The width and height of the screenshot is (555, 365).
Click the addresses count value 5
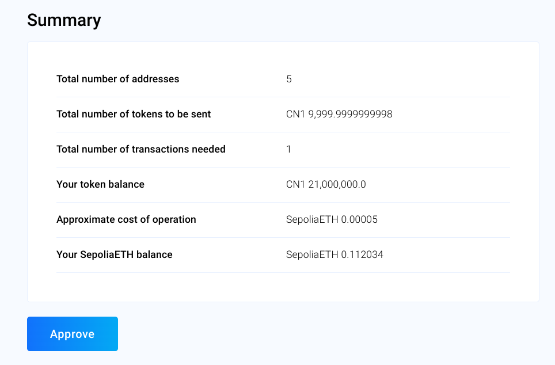(289, 79)
